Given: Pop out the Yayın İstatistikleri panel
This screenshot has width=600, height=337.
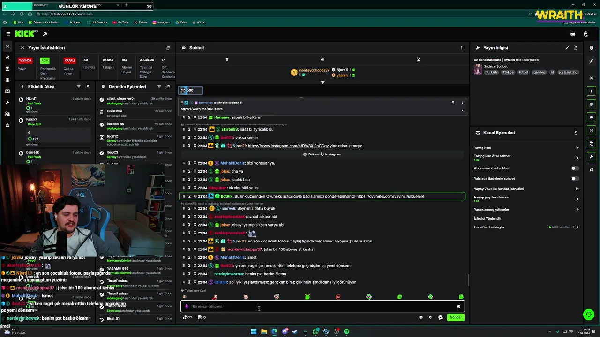Looking at the screenshot, I should 168,48.
